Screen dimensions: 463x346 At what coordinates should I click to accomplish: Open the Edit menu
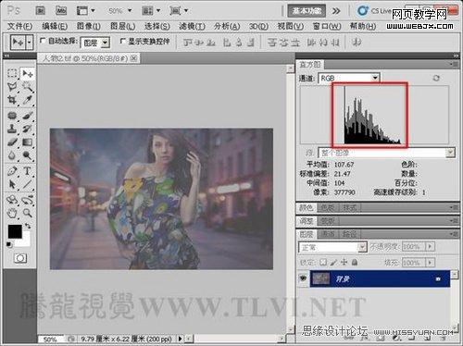[55, 26]
